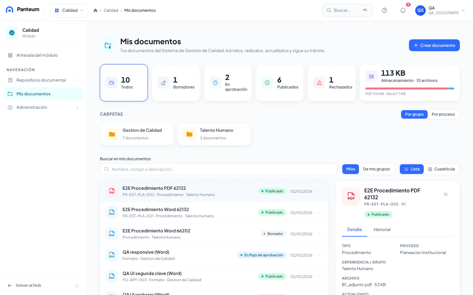The width and height of the screenshot is (473, 295).
Task: Click the home icon beside Volver al Hub
Action: (x=77, y=285)
